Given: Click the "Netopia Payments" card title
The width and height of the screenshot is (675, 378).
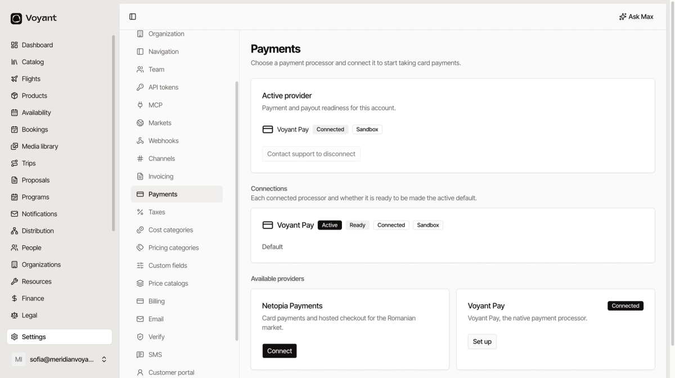Looking at the screenshot, I should click(x=292, y=306).
